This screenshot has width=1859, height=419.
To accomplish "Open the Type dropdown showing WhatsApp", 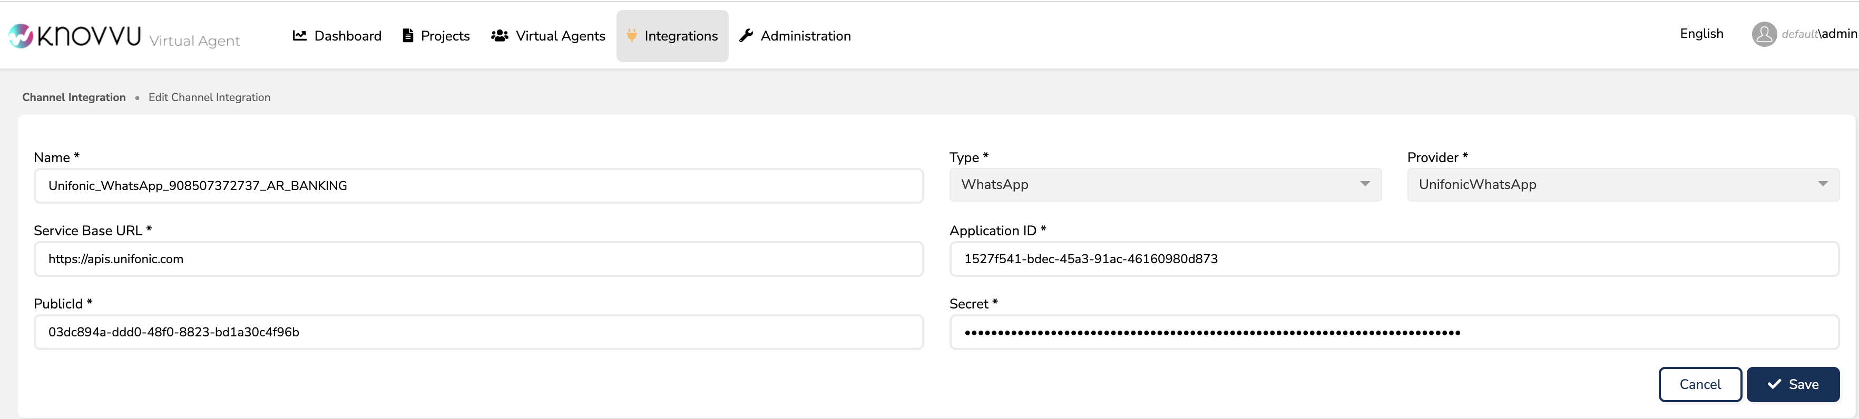I will [x=1164, y=185].
